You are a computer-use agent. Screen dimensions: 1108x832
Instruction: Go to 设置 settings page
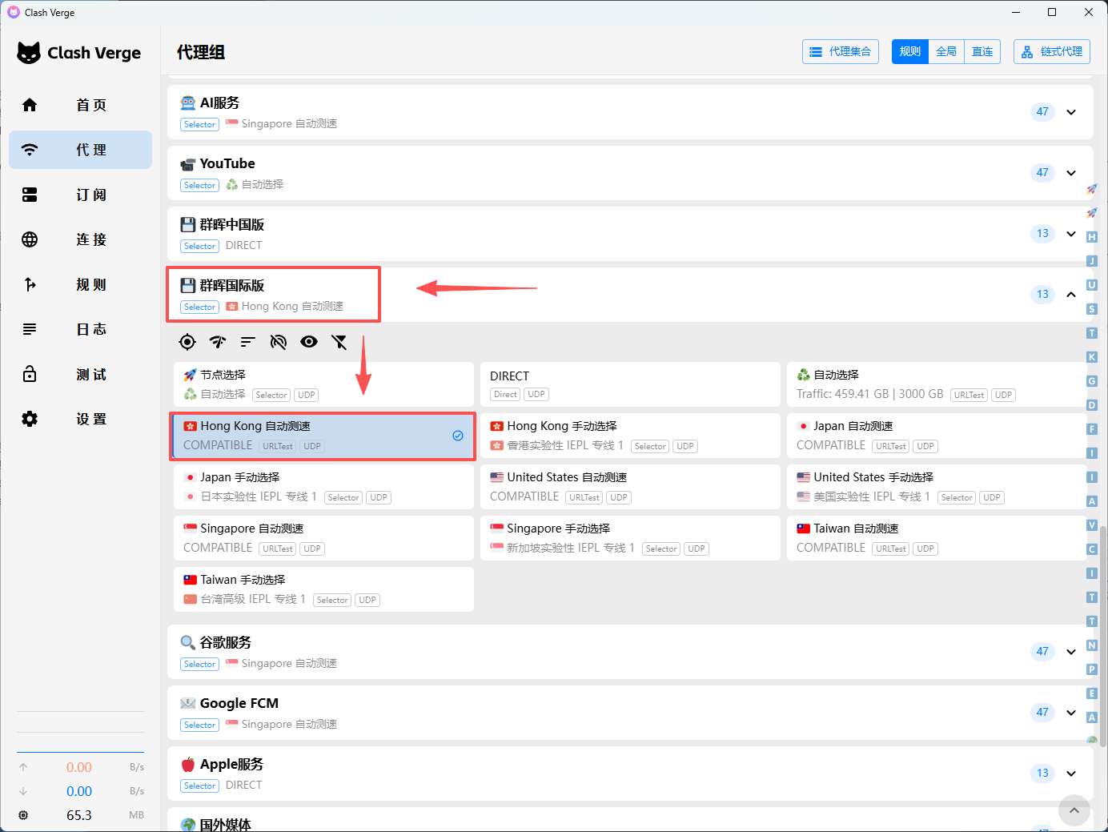coord(80,419)
